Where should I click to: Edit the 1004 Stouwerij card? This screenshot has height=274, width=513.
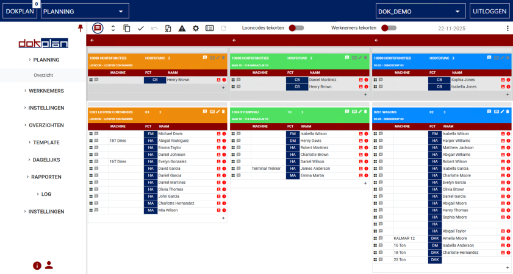[360, 111]
